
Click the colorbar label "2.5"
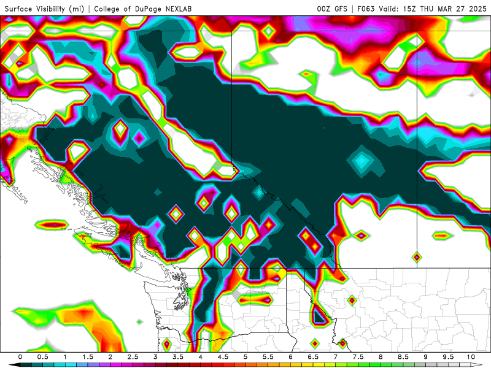133,357
